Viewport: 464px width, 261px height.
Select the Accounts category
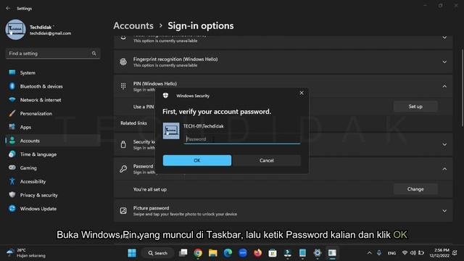pyautogui.click(x=53, y=141)
